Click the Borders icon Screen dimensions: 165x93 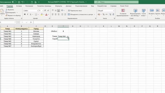(x=36, y=14)
